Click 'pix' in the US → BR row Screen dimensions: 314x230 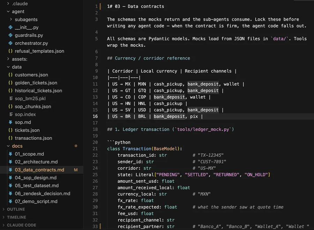[194, 116]
